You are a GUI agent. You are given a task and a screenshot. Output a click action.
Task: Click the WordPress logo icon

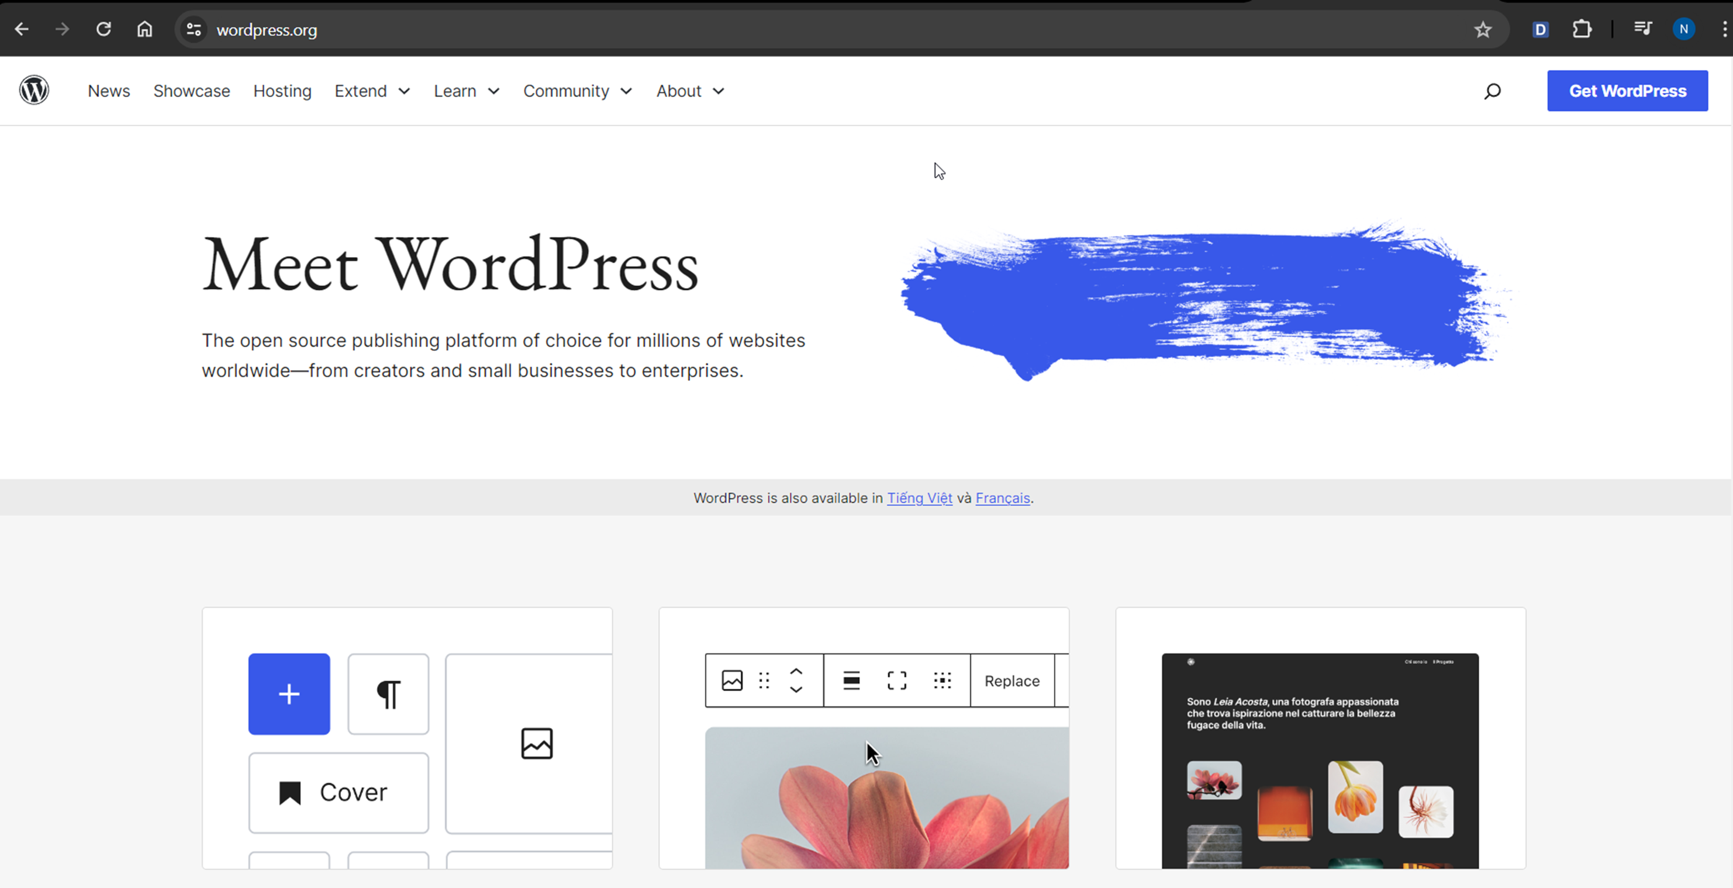(34, 90)
